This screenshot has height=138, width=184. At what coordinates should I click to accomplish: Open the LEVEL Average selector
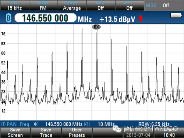pyautogui.click(x=72, y=6)
